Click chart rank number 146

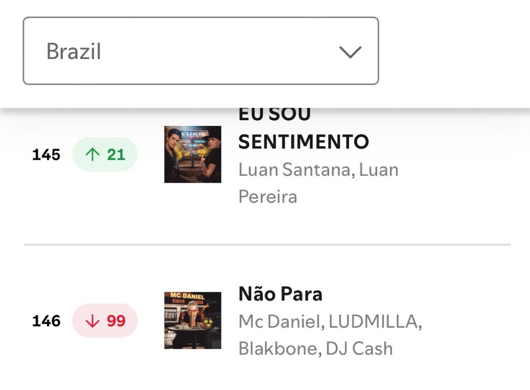coord(47,321)
